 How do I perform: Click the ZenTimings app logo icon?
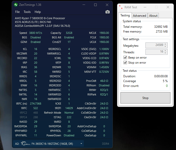pyautogui.click(x=16, y=5)
